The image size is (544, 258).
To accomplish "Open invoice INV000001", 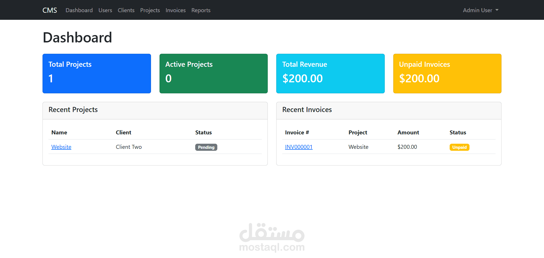I will pos(299,147).
